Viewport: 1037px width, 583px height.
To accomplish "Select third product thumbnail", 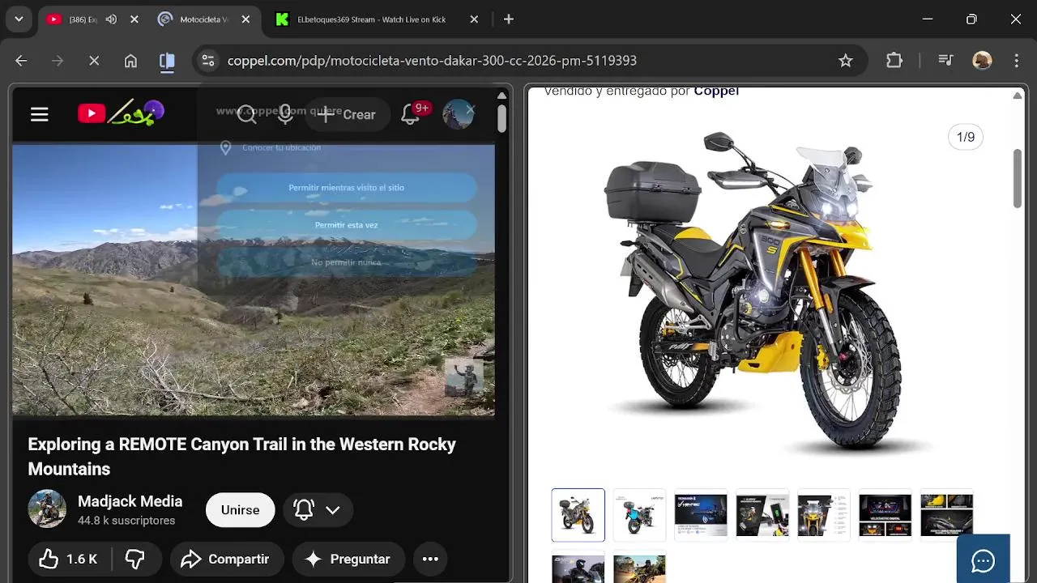I will pyautogui.click(x=701, y=515).
